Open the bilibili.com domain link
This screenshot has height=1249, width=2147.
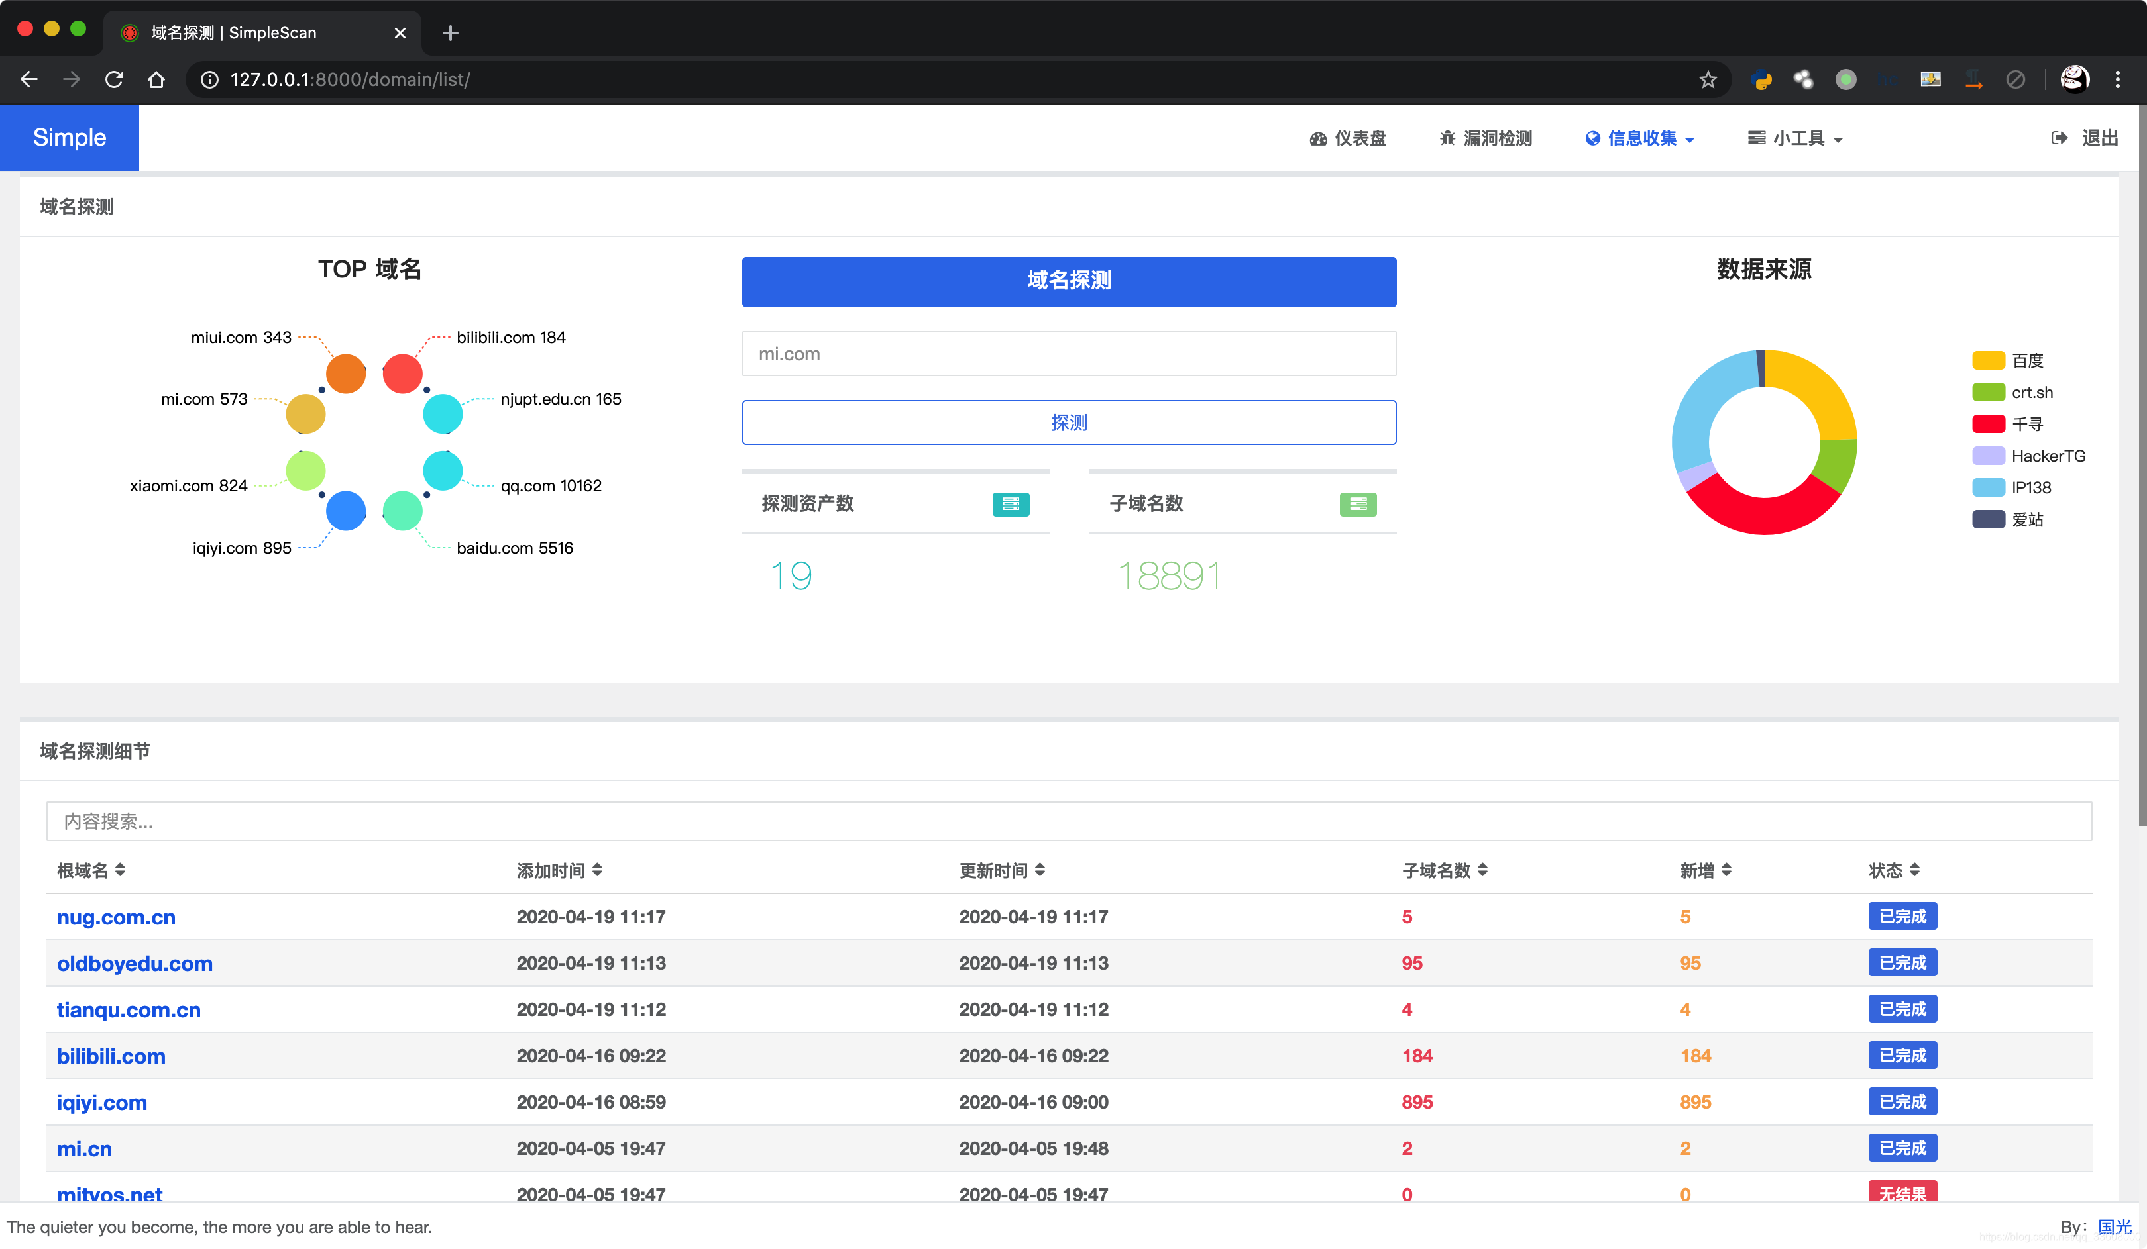point(111,1056)
